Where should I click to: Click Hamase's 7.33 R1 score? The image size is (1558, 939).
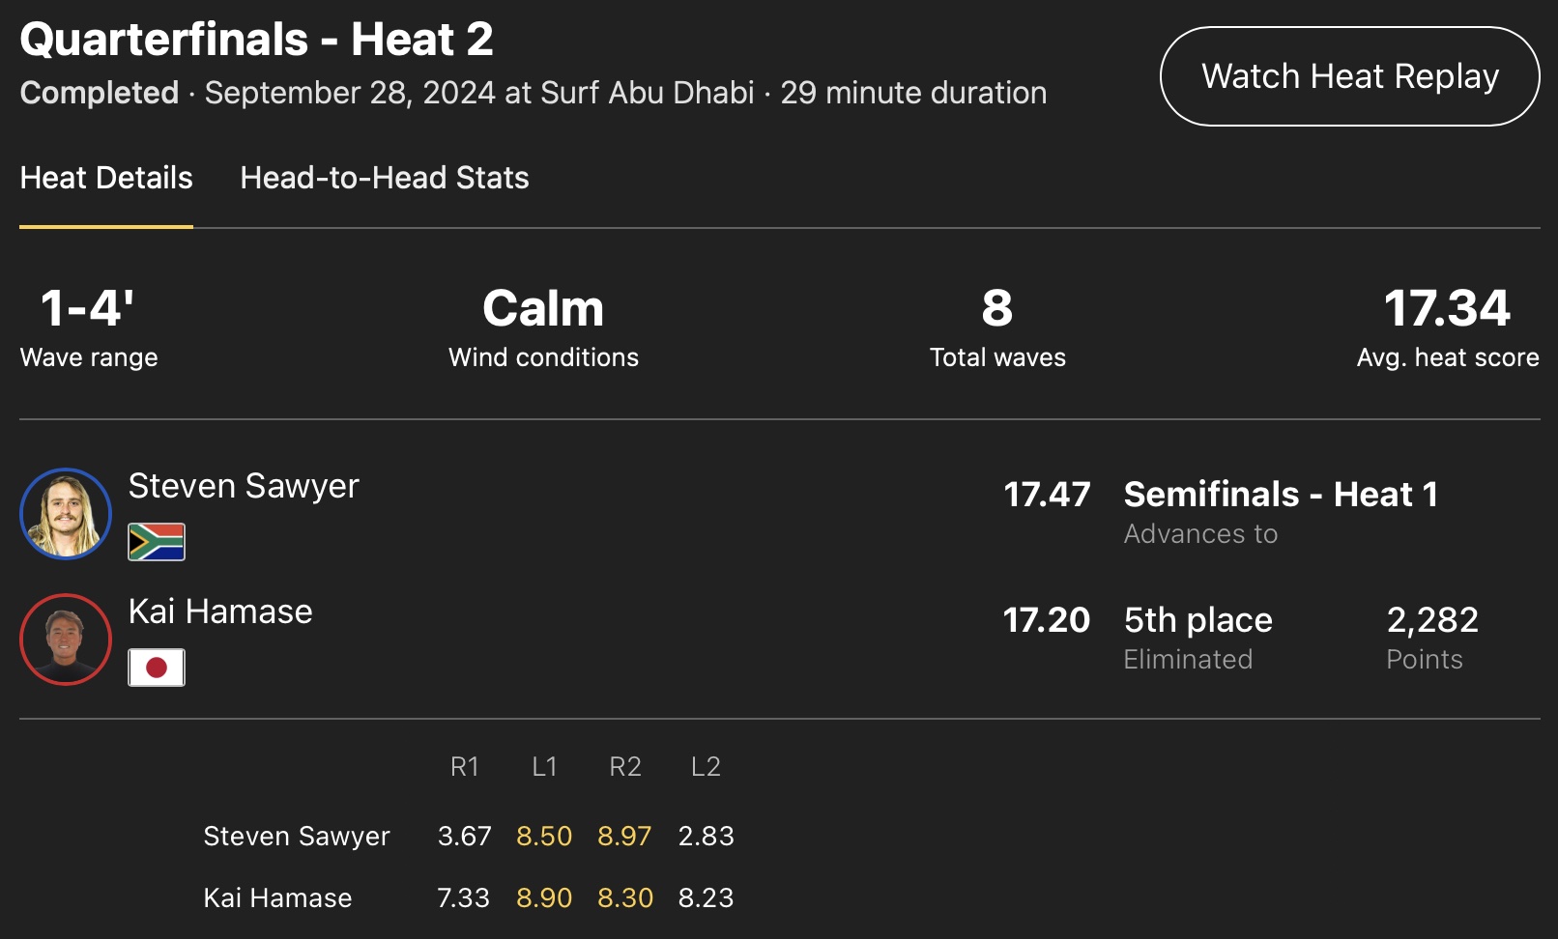[x=464, y=897]
